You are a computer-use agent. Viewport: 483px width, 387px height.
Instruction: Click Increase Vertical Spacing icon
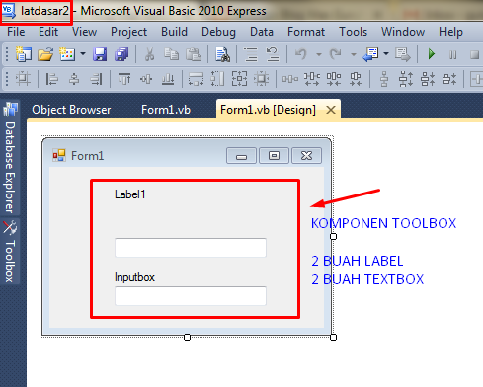coord(406,79)
